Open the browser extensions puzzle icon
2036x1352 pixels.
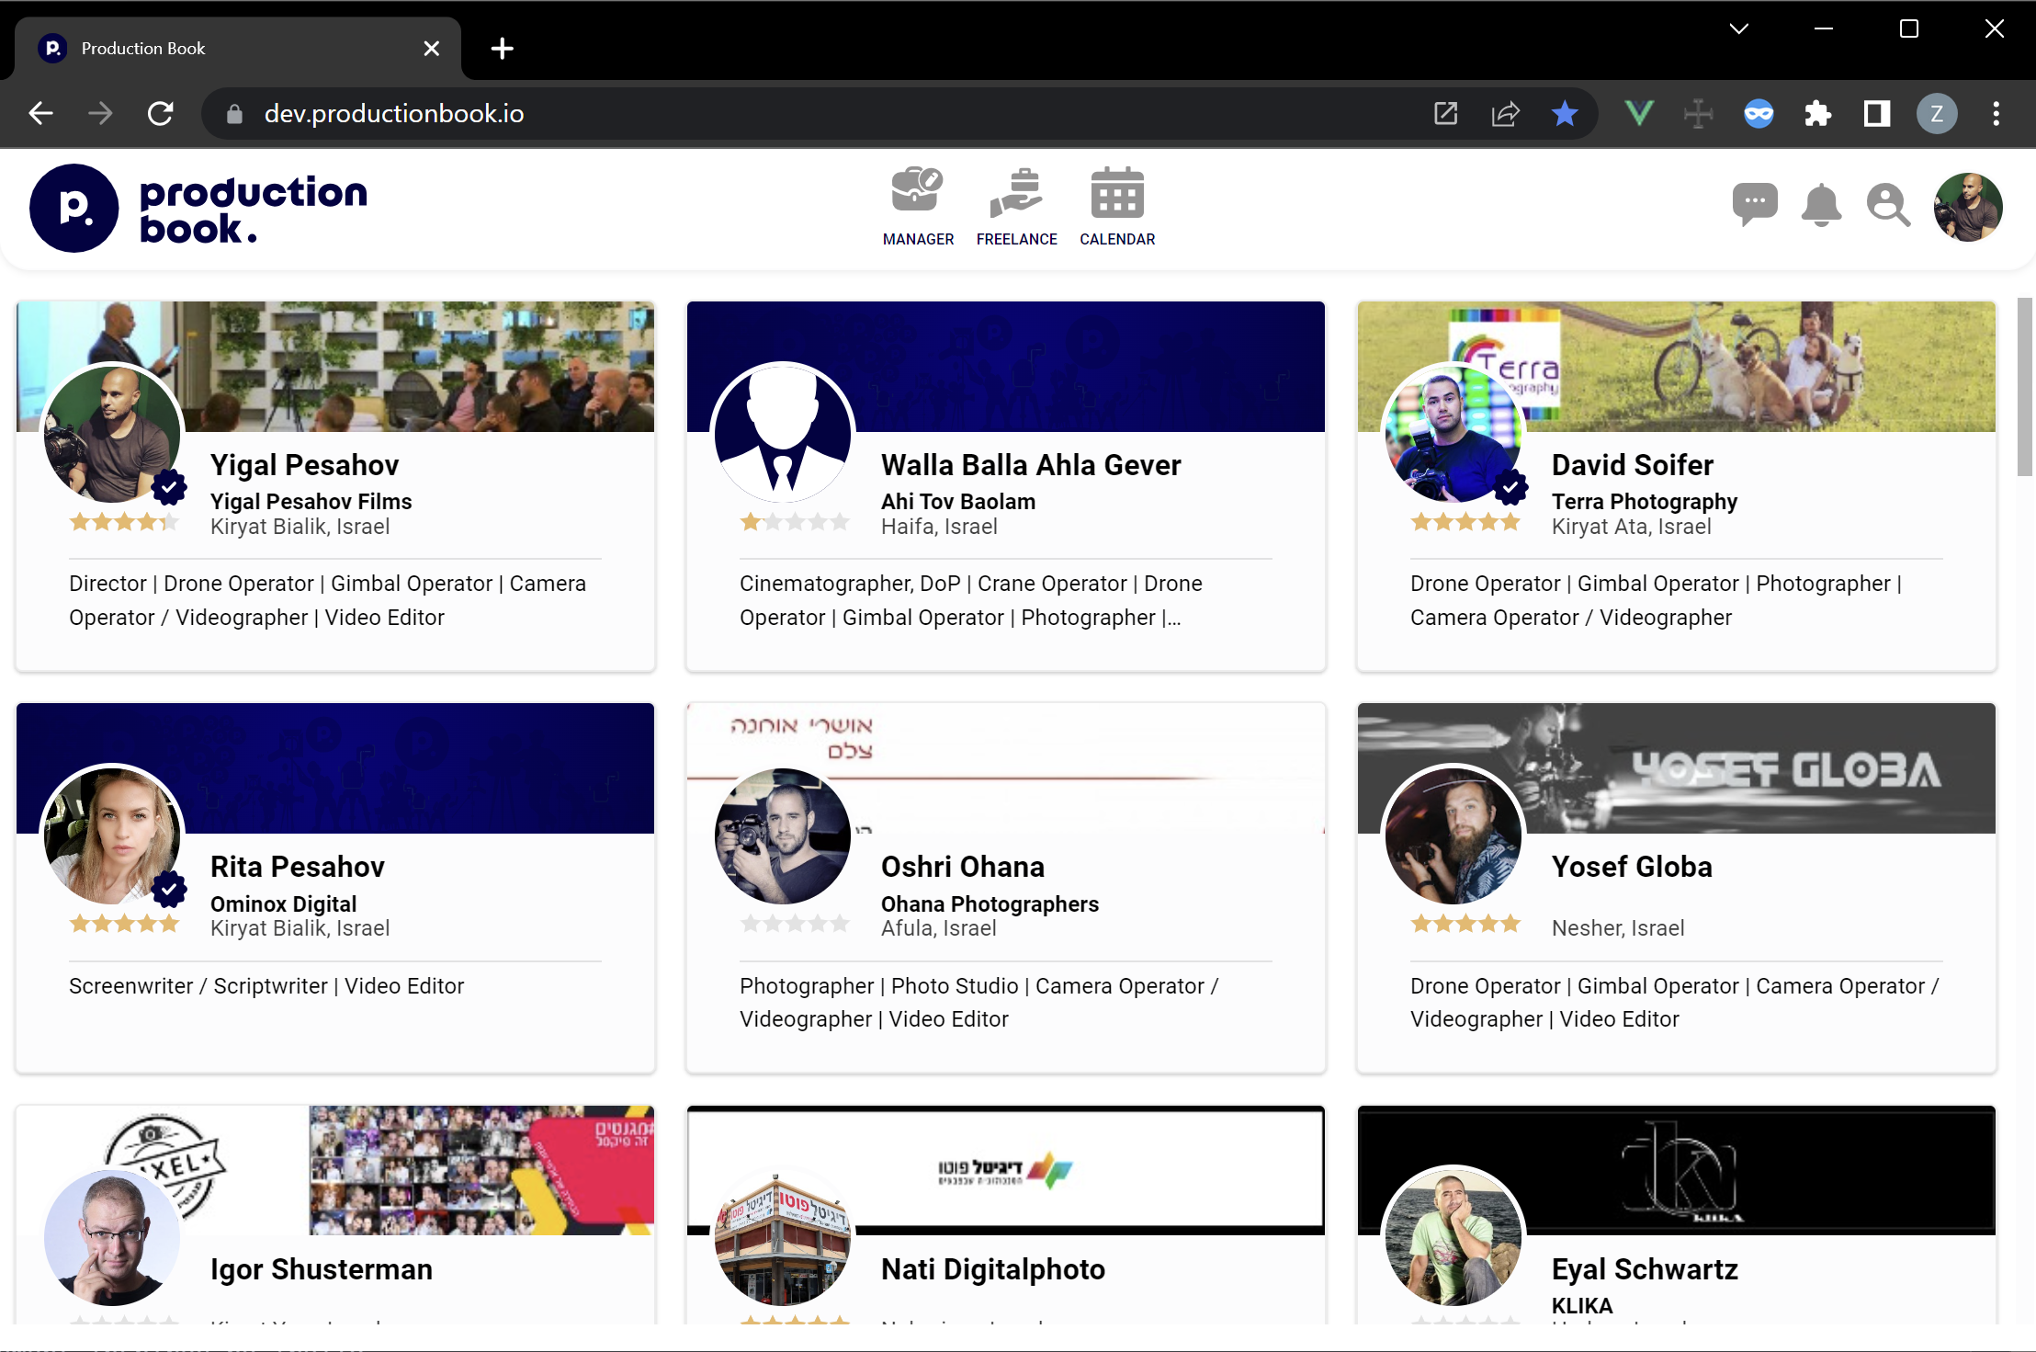coord(1817,114)
